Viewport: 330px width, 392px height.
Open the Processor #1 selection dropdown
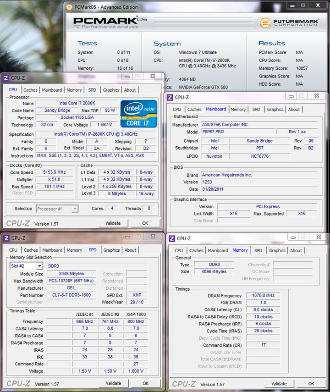click(x=75, y=209)
